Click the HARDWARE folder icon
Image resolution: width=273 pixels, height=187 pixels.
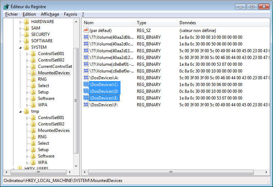(x=26, y=22)
